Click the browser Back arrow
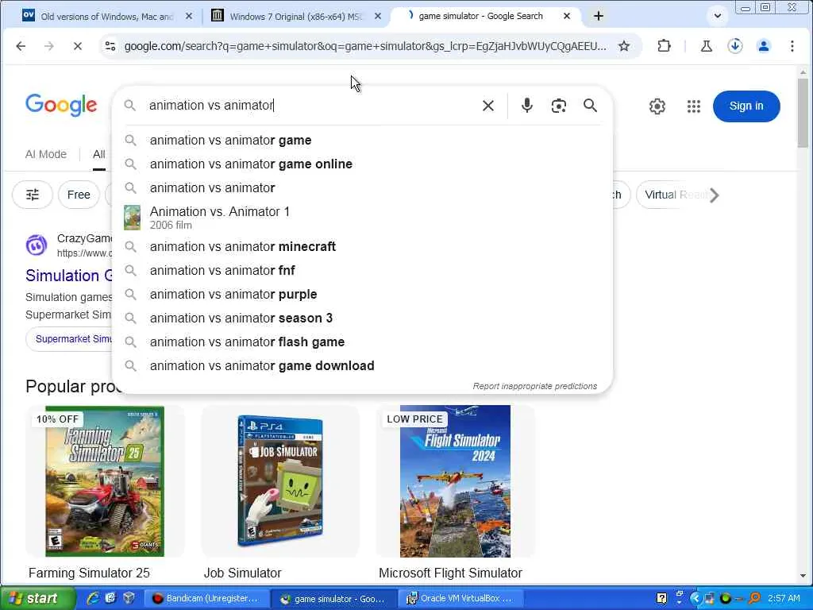This screenshot has width=813, height=610. click(x=21, y=46)
